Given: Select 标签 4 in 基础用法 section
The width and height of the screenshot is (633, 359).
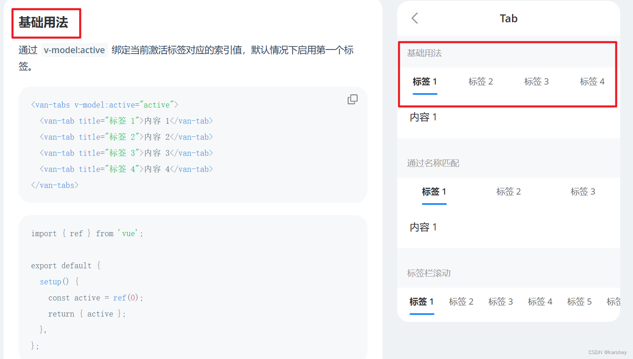Looking at the screenshot, I should 592,82.
